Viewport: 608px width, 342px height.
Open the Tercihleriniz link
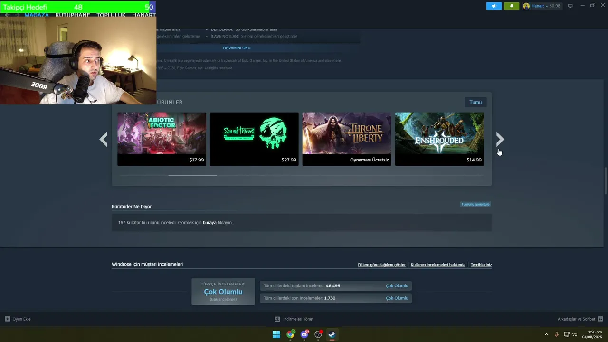click(x=481, y=265)
